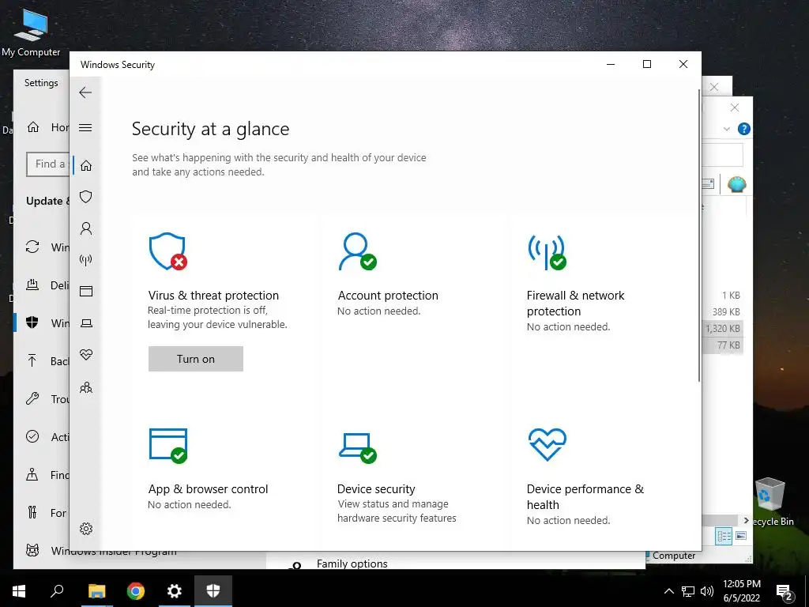Select For developers in Settings sidebar
Viewport: 809px width, 607px height.
(47, 512)
